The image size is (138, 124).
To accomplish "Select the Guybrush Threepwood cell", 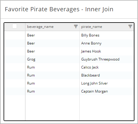I will [x=106, y=59].
